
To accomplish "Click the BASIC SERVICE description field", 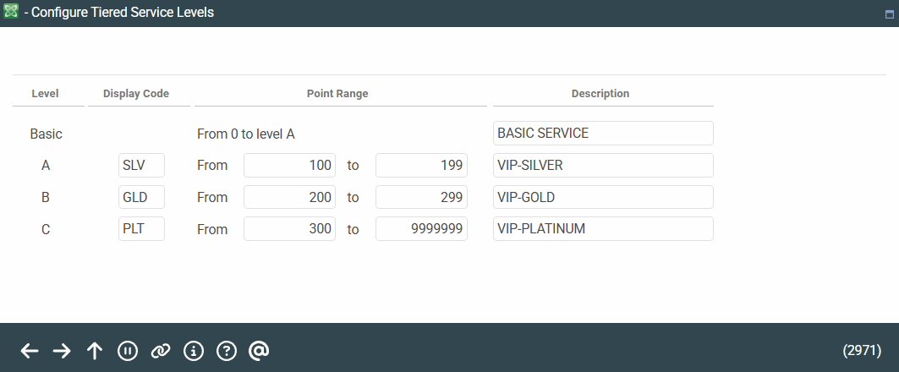I will [x=603, y=134].
